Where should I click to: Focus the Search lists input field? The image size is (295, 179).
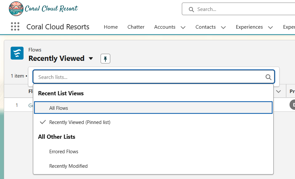click(148, 77)
